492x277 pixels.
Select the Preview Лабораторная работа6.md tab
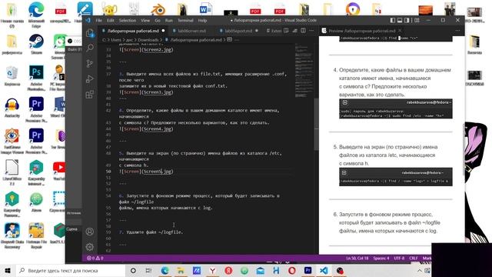(361, 31)
